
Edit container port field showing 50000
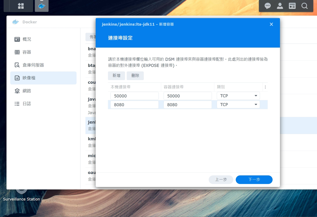188,96
